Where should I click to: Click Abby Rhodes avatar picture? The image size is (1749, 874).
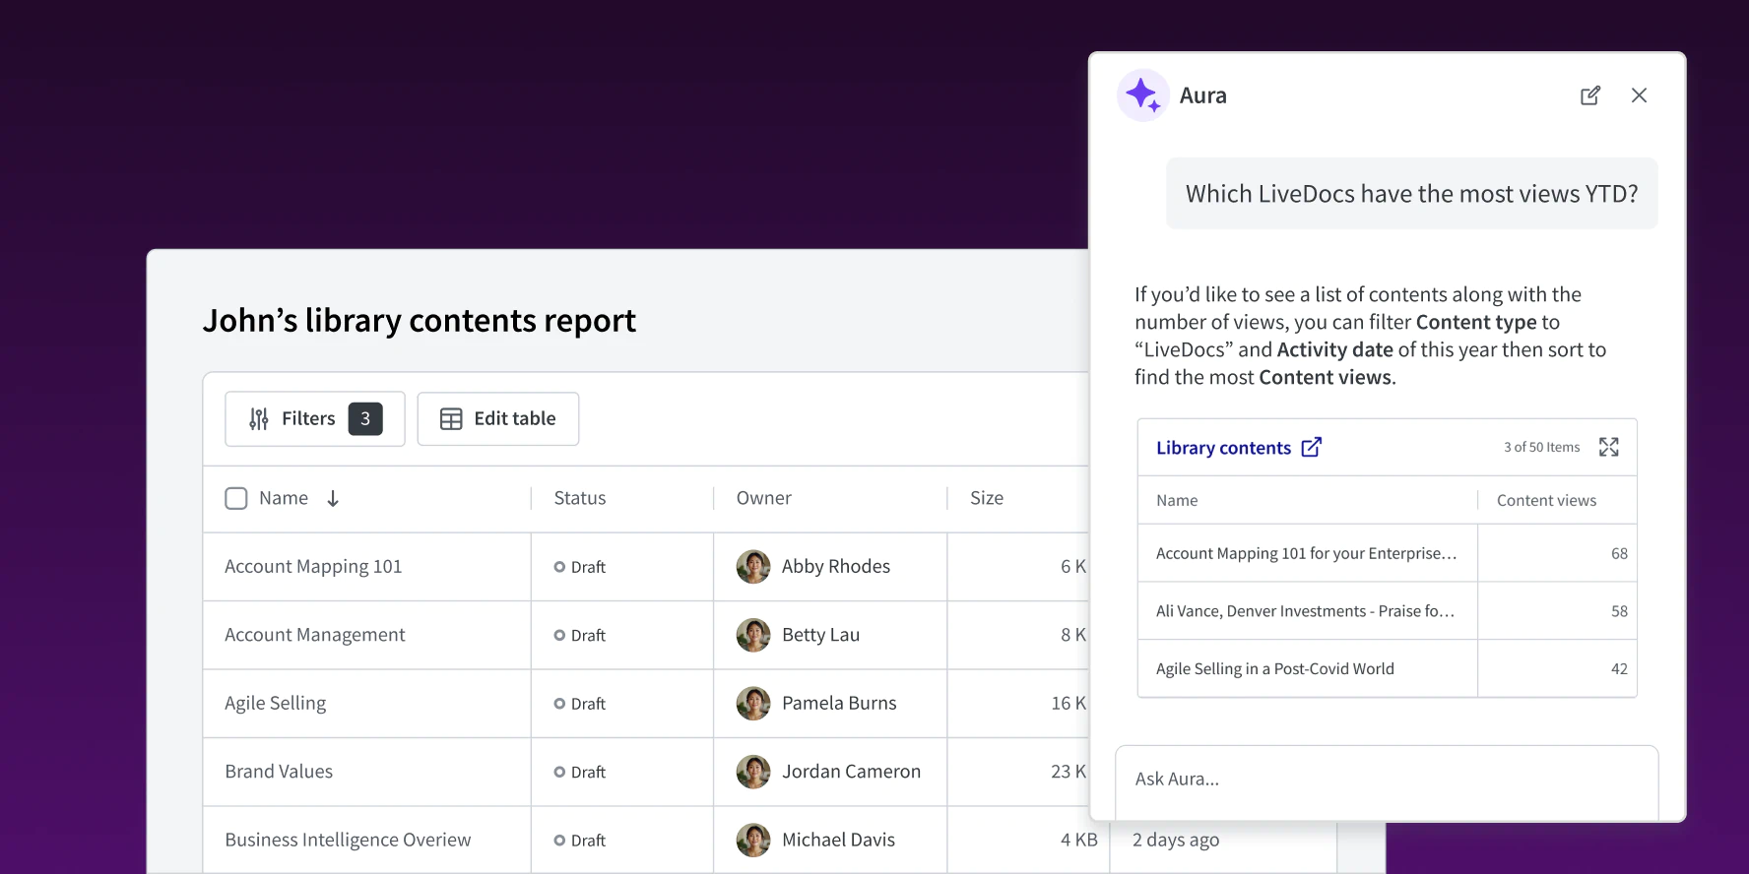[753, 567]
